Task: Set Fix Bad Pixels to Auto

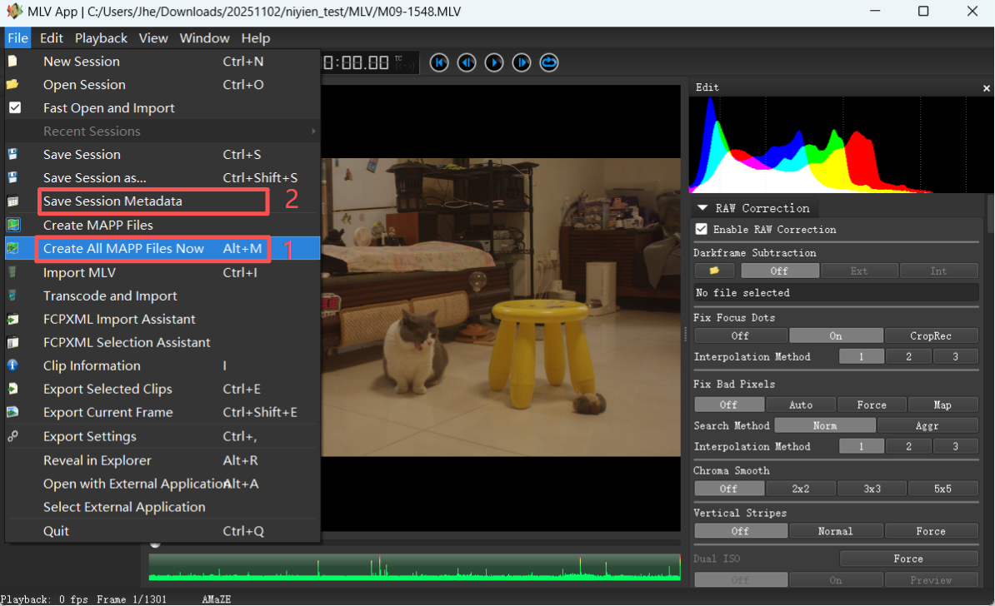Action: [800, 405]
